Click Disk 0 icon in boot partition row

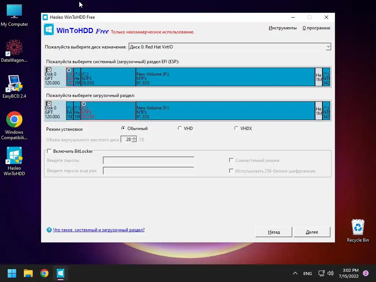[49, 104]
